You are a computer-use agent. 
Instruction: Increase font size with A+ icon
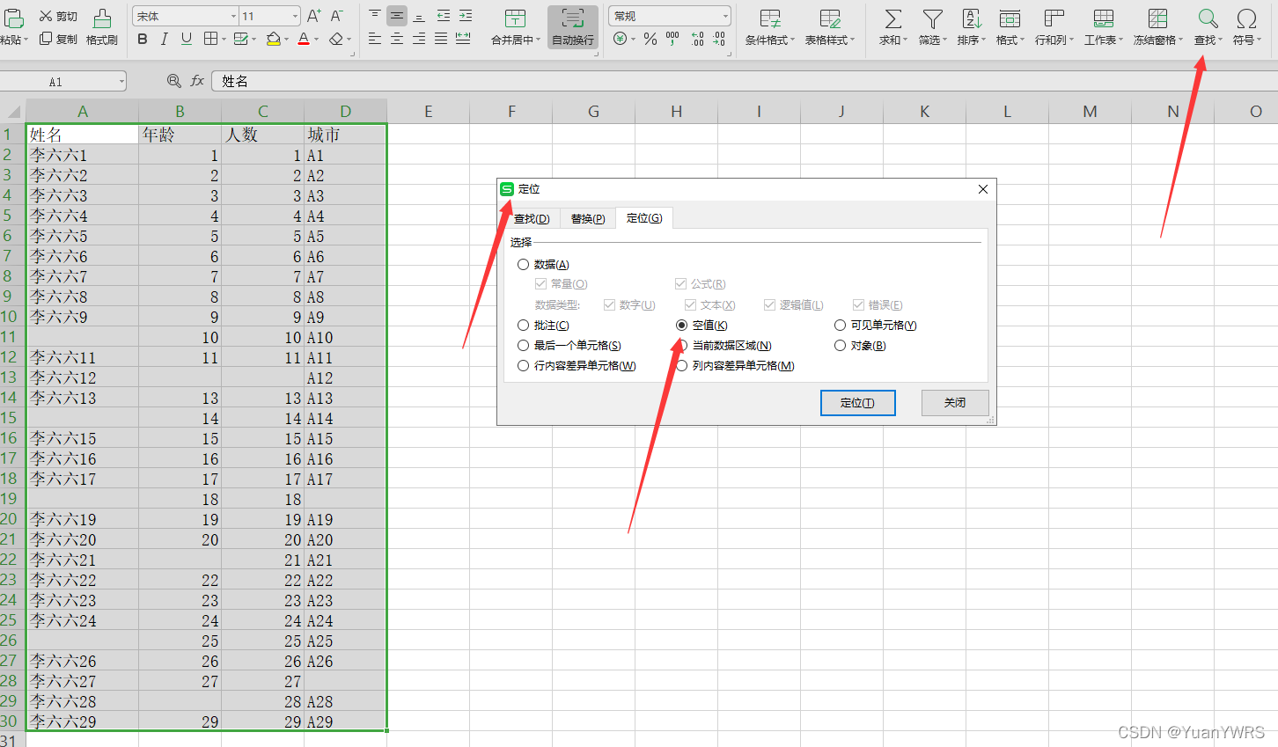click(314, 16)
